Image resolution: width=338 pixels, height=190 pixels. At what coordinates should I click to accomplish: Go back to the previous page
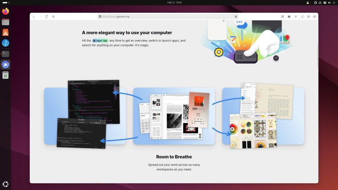(x=33, y=16)
